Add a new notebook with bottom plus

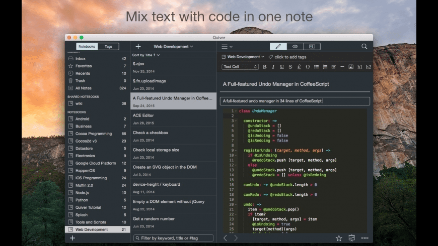[72, 238]
